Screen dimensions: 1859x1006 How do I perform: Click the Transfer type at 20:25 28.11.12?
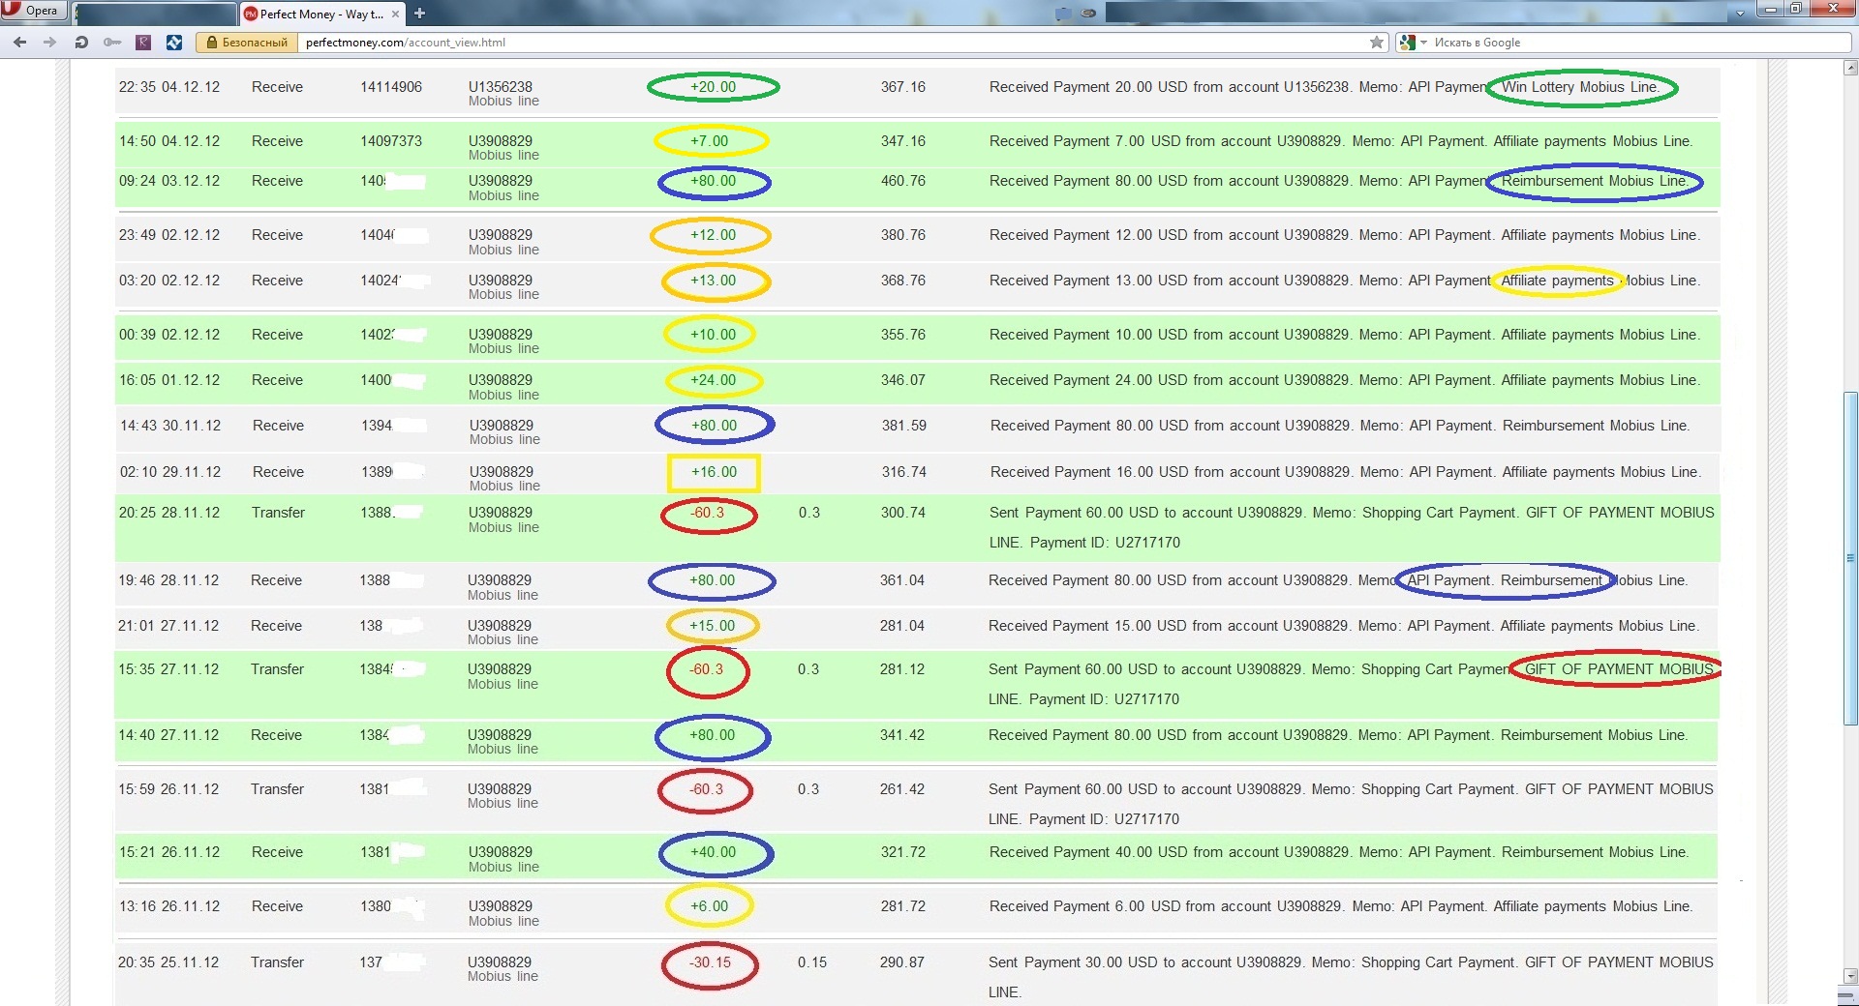click(278, 513)
